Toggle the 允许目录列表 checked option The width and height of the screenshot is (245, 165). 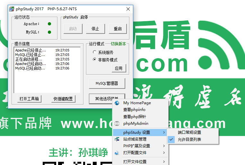[x=193, y=139]
